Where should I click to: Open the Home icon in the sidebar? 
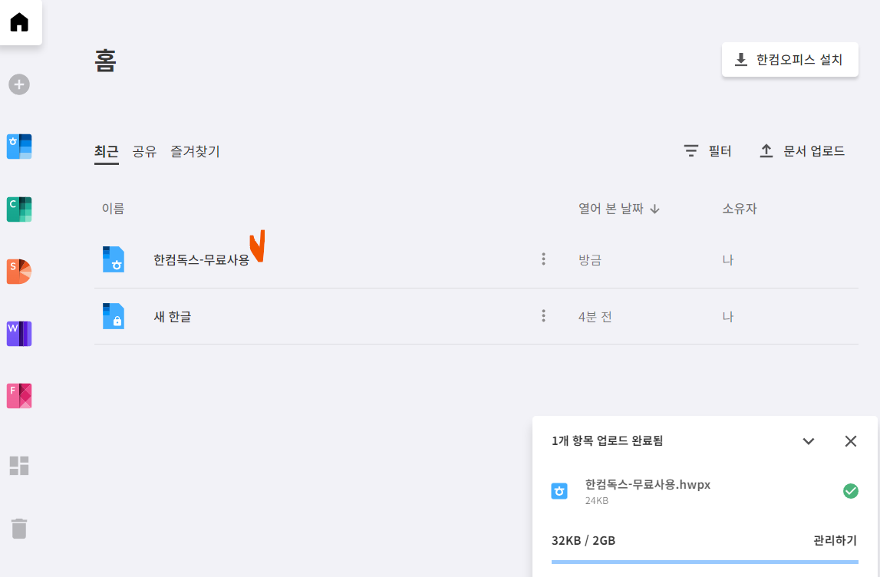tap(21, 21)
